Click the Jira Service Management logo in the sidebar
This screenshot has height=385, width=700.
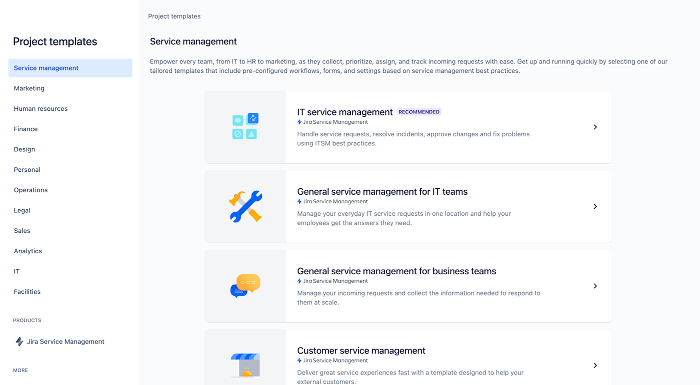click(x=19, y=342)
